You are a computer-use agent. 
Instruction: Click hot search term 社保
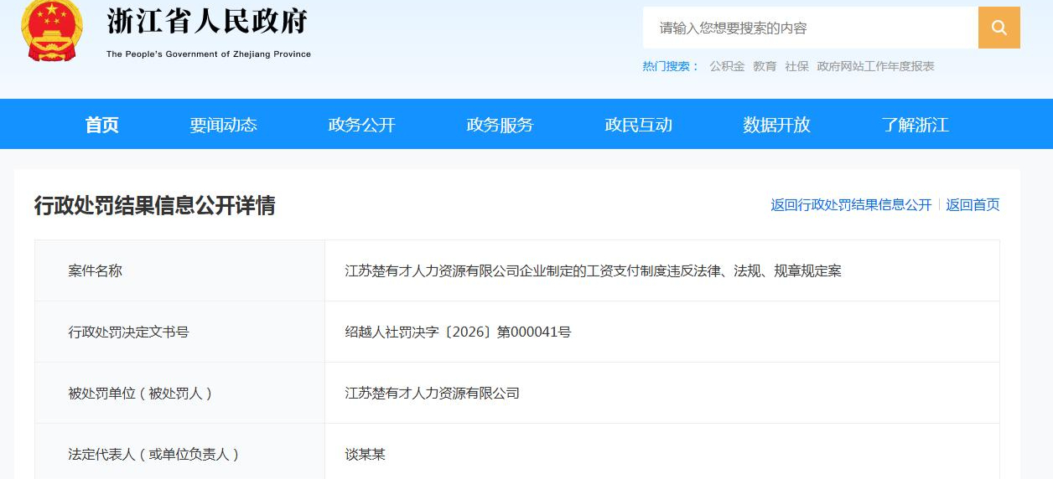coord(796,66)
